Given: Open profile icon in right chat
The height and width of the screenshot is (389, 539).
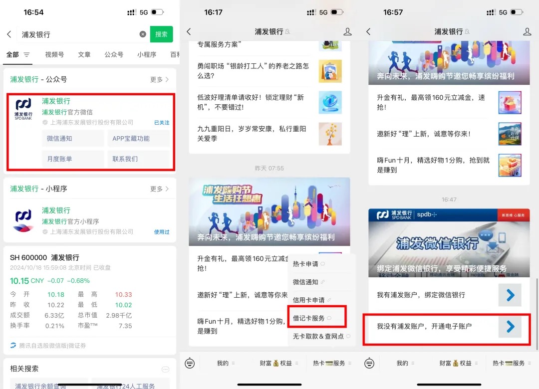Looking at the screenshot, I should pyautogui.click(x=527, y=31).
